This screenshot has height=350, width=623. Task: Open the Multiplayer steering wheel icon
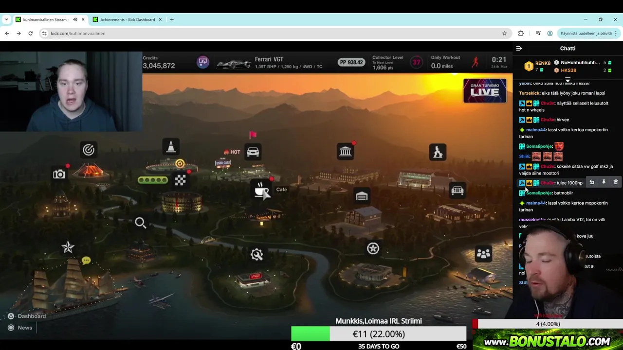click(373, 248)
